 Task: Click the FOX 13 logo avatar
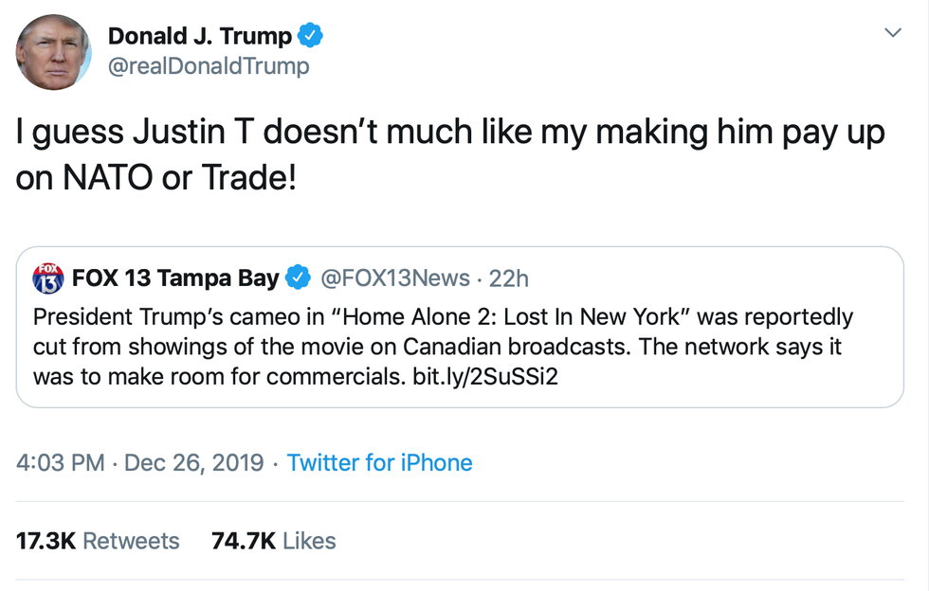[48, 278]
